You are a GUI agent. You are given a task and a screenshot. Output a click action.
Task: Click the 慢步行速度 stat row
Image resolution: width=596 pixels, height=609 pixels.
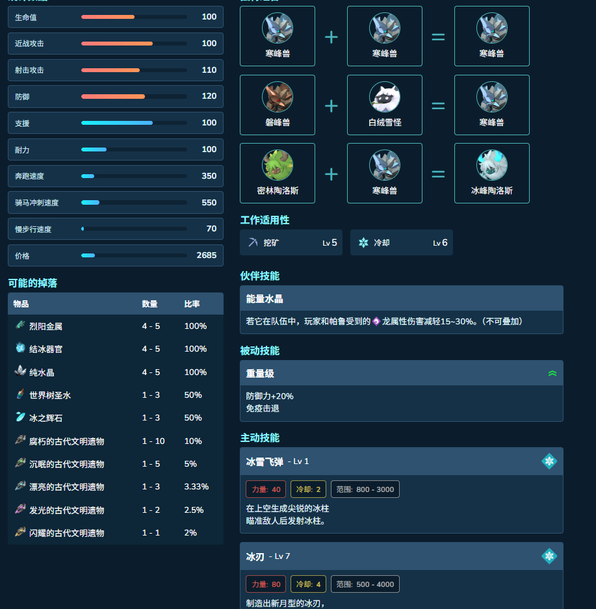click(116, 229)
